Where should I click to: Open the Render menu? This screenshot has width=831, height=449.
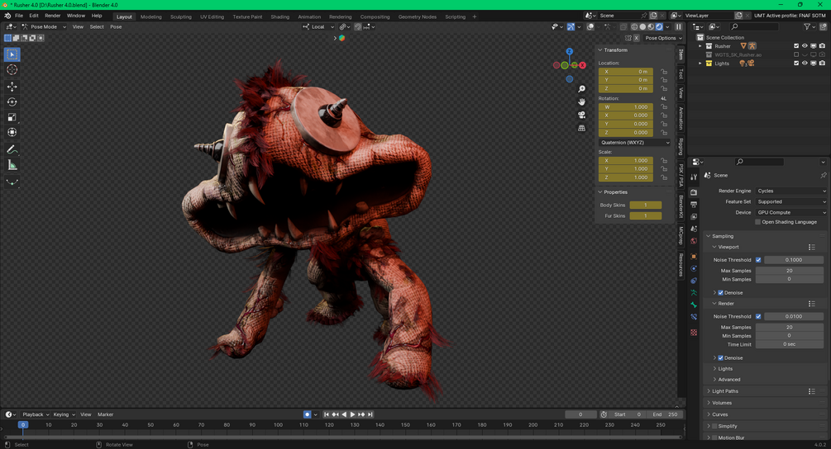[52, 16]
